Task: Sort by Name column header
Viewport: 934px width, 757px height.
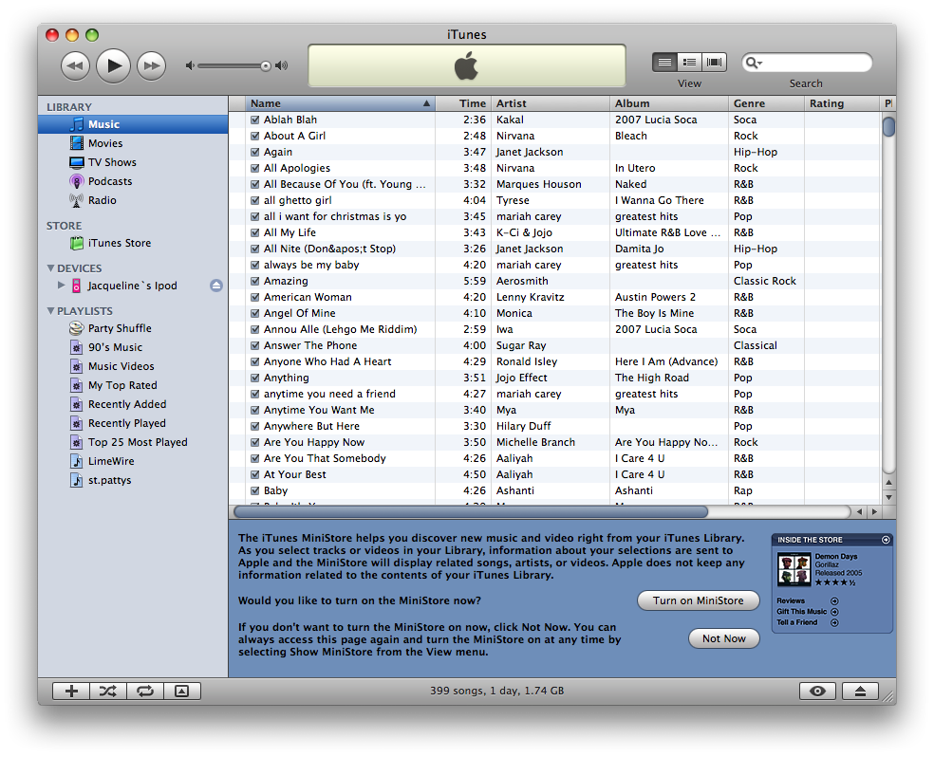Action: (340, 103)
